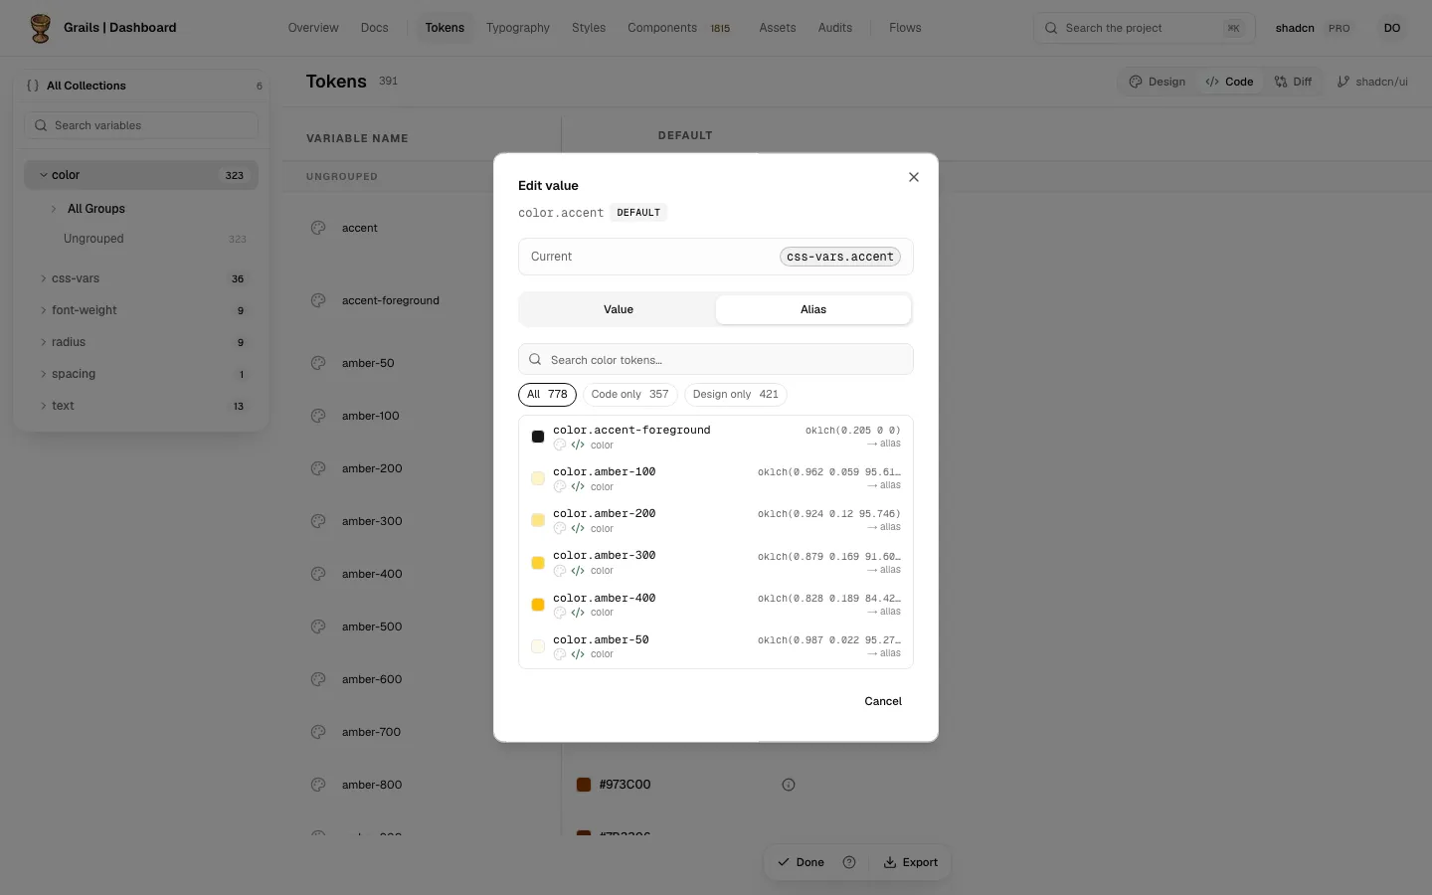Open the Components tab

(679, 28)
